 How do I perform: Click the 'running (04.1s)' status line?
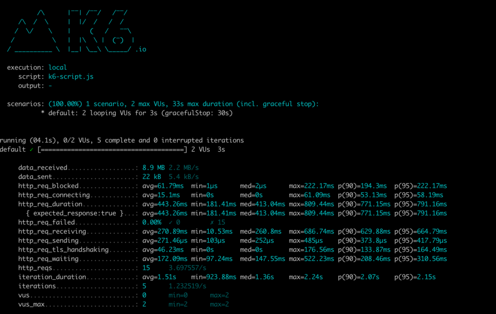pyautogui.click(x=122, y=141)
